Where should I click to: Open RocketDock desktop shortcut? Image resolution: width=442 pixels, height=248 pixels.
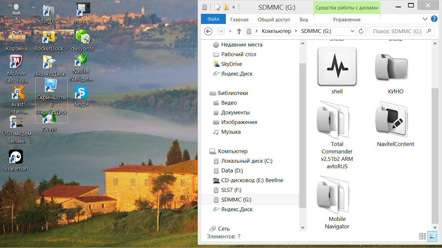click(49, 37)
